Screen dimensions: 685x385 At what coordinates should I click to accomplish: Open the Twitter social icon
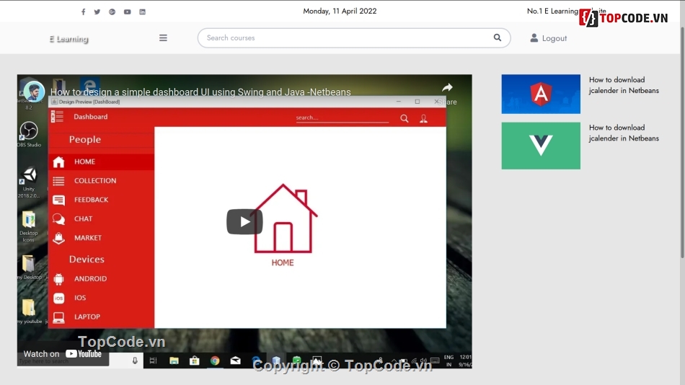(97, 12)
